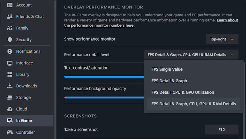Screen dimensions: 246x139
Task: Click the F12 screenshot key button
Action: (221, 129)
